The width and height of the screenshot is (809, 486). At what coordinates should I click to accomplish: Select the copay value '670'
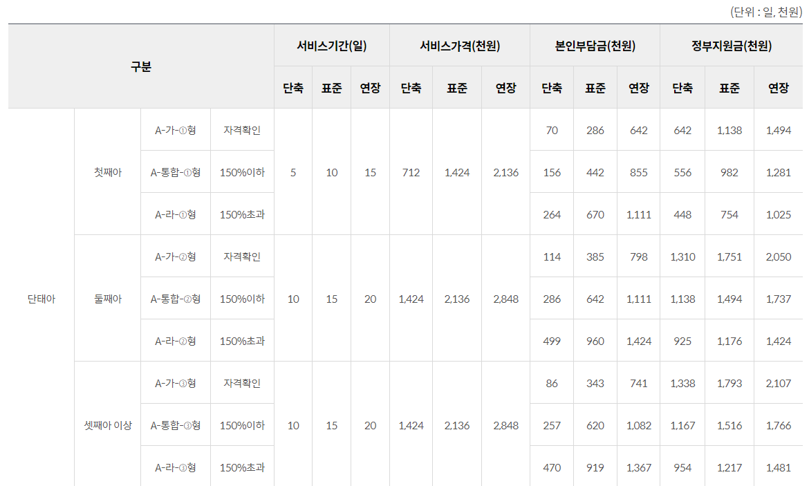point(595,214)
